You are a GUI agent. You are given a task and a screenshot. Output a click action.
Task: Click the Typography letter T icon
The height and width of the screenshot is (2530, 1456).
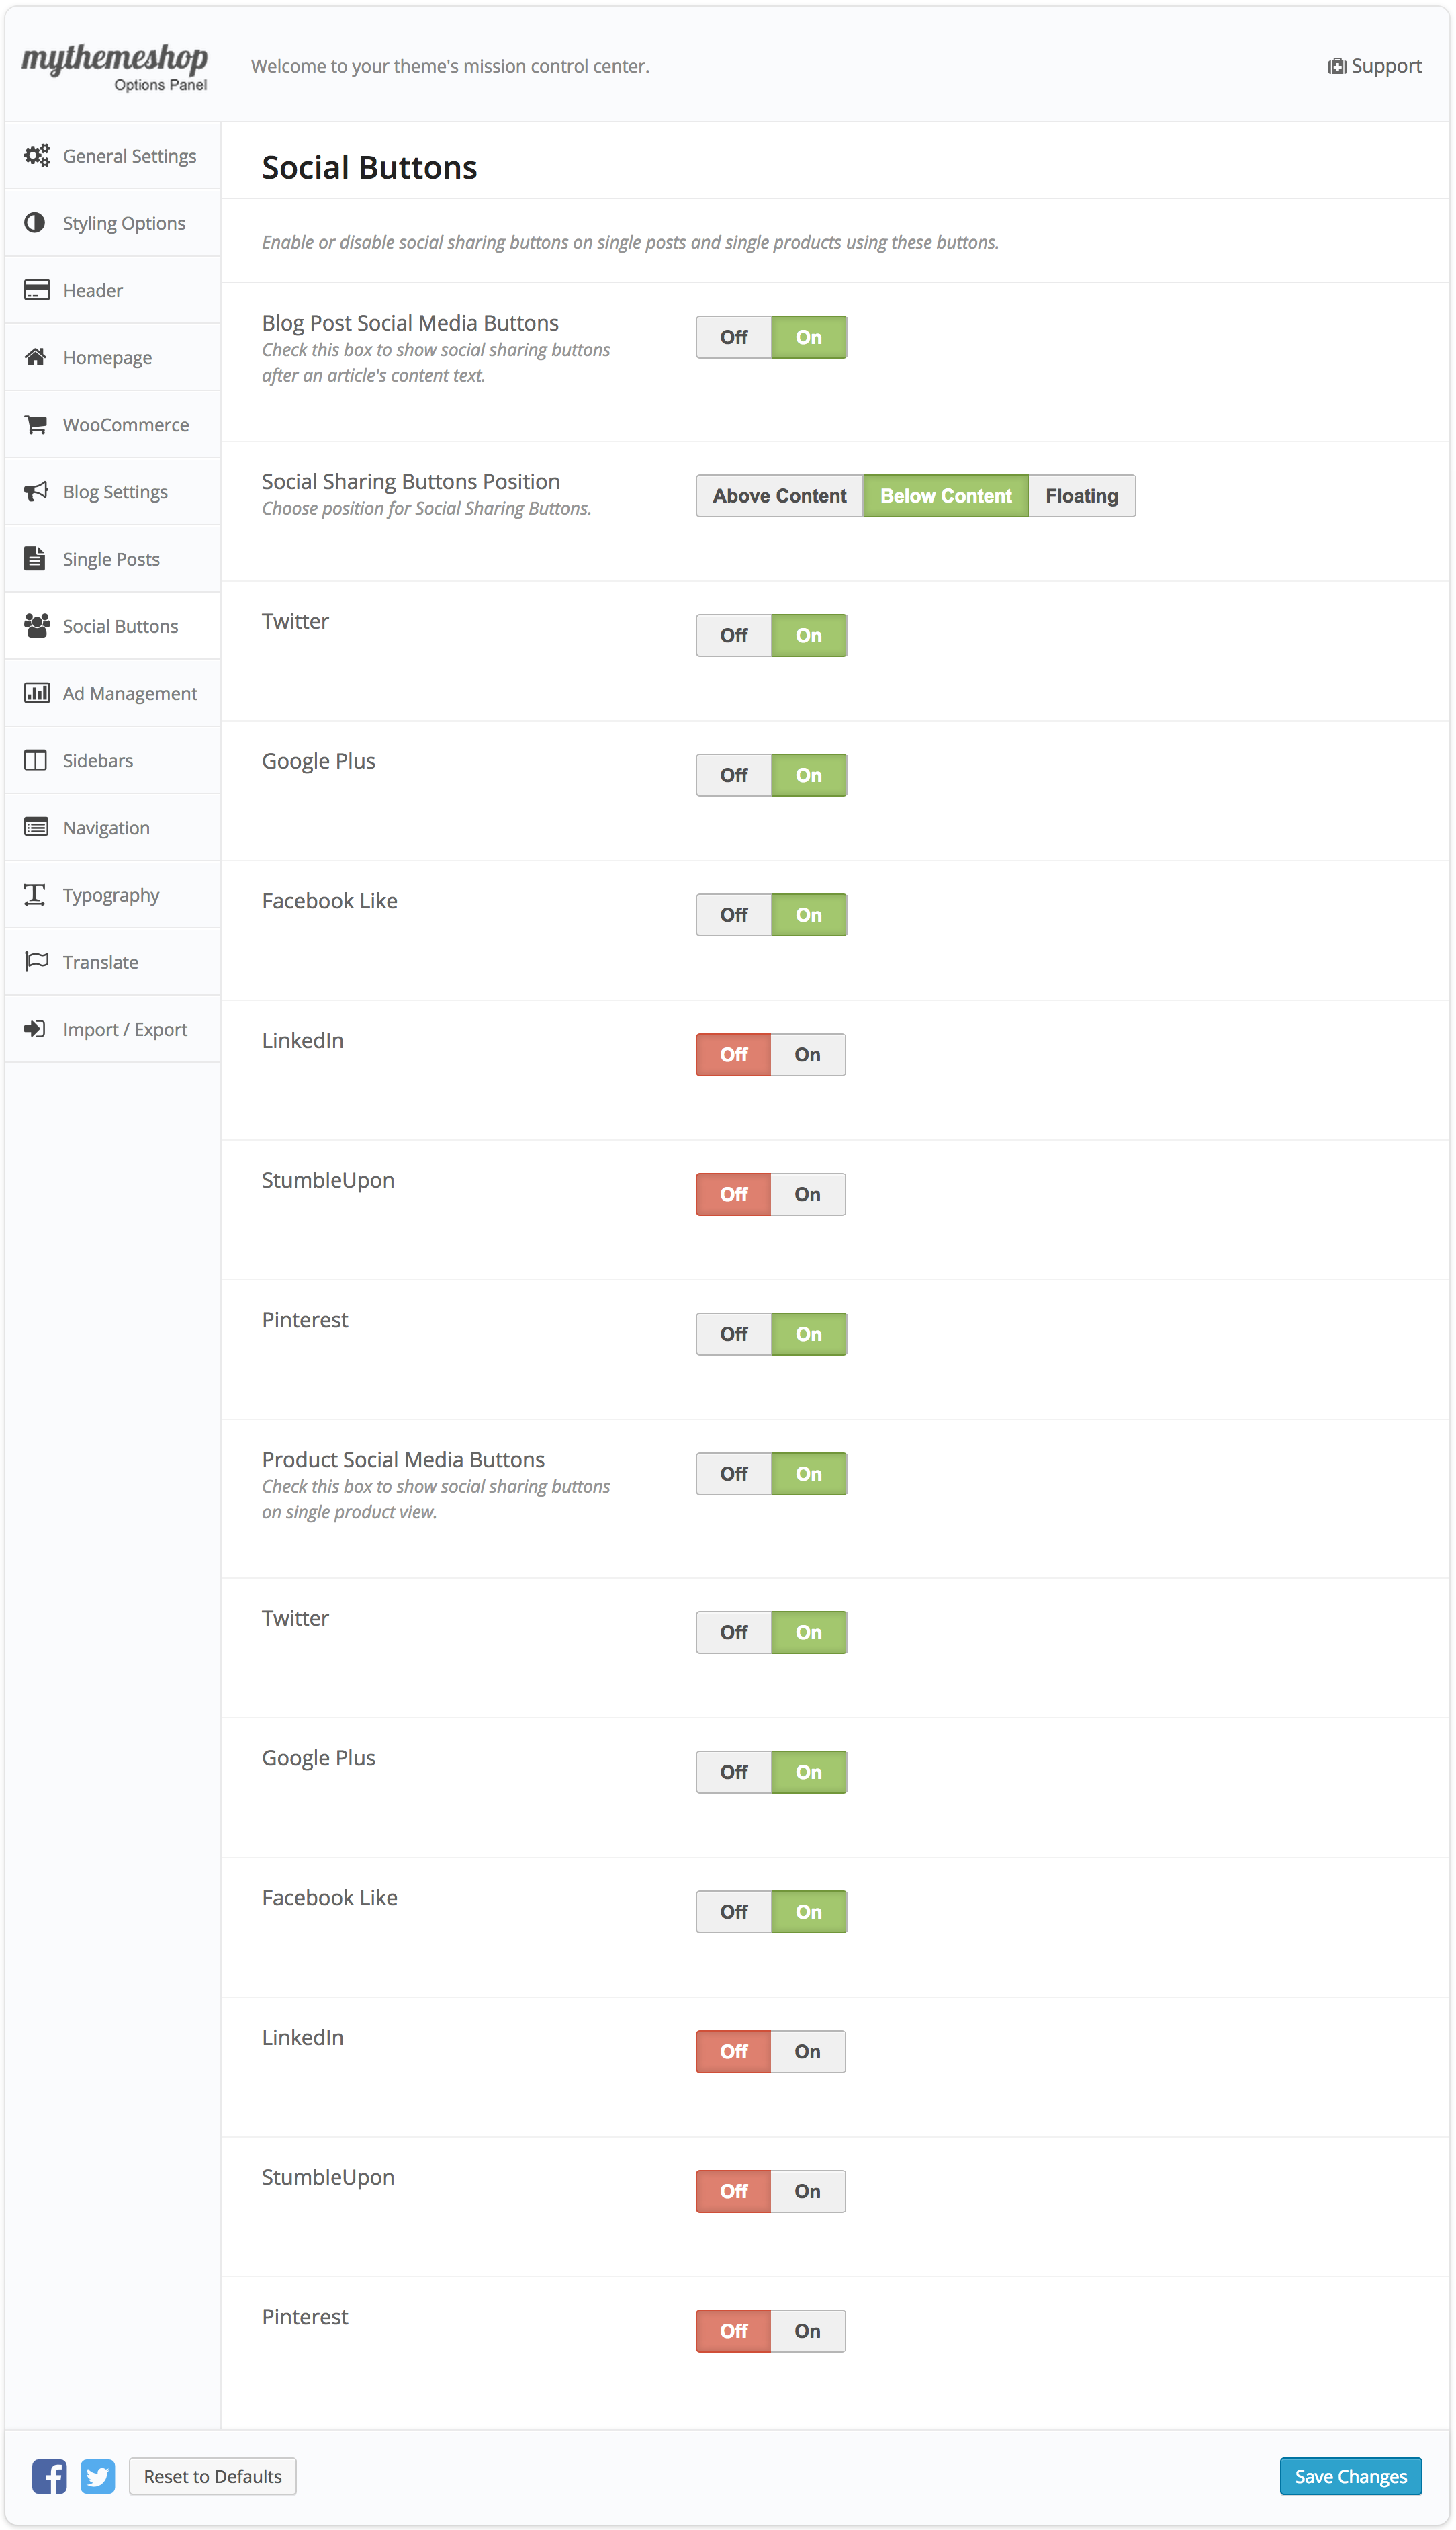point(34,895)
